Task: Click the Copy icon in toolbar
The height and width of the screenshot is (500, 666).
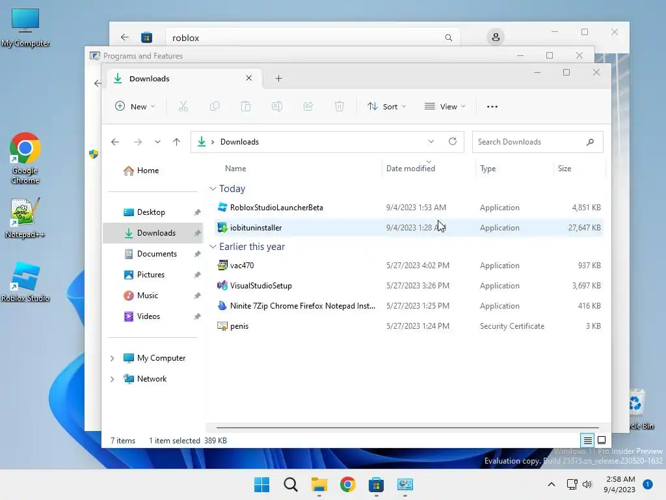Action: pos(215,106)
